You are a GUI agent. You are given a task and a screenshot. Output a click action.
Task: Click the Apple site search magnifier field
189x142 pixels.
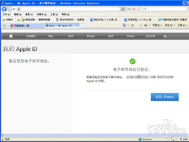(x=176, y=36)
